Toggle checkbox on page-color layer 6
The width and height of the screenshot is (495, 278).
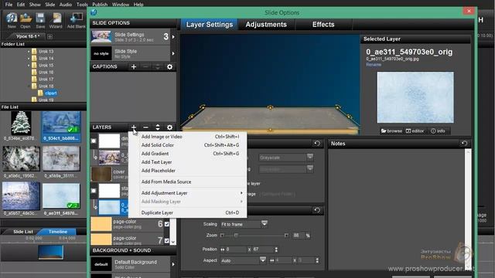point(167,224)
